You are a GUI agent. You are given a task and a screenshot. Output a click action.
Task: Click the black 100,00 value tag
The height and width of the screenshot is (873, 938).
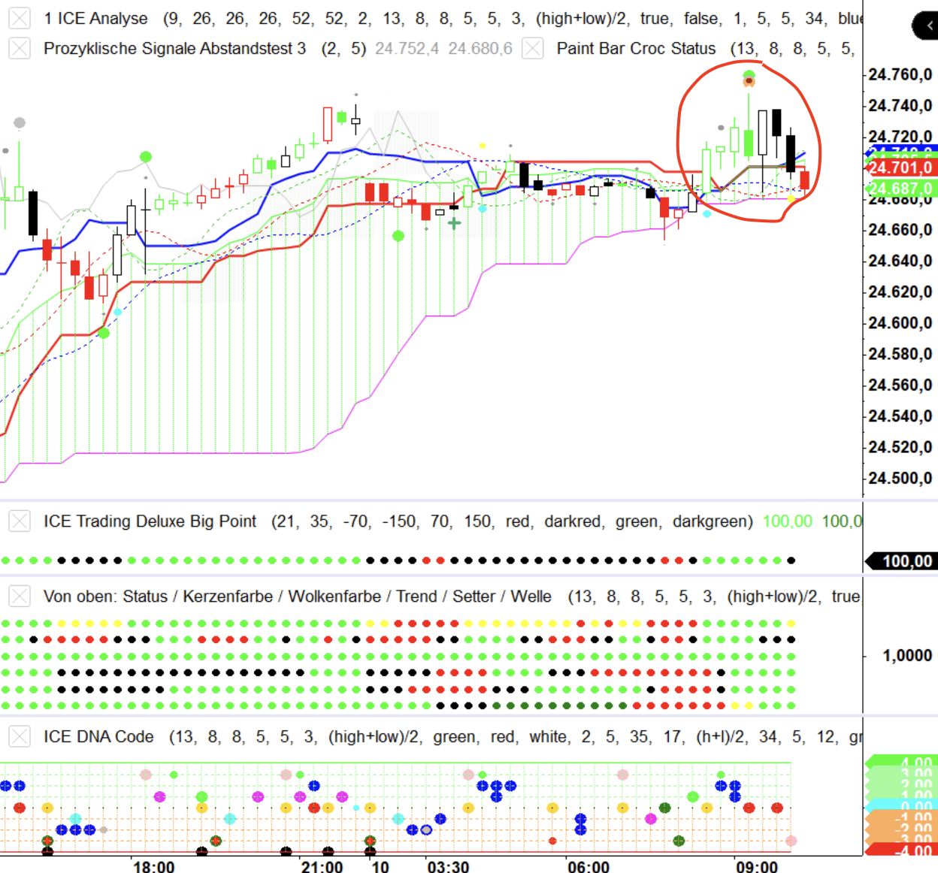point(906,561)
